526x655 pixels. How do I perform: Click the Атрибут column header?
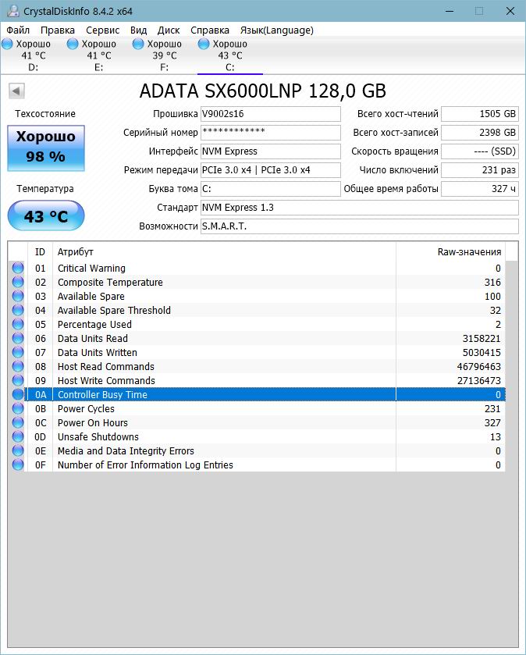click(224, 252)
